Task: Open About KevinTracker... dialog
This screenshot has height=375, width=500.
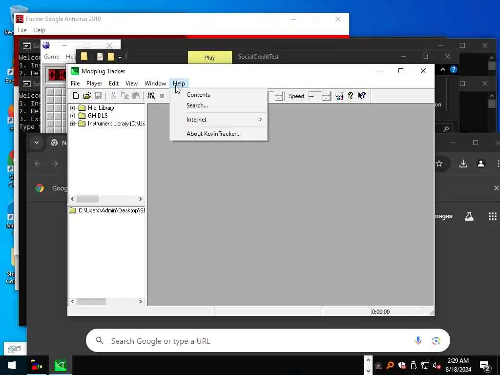Action: [218, 134]
